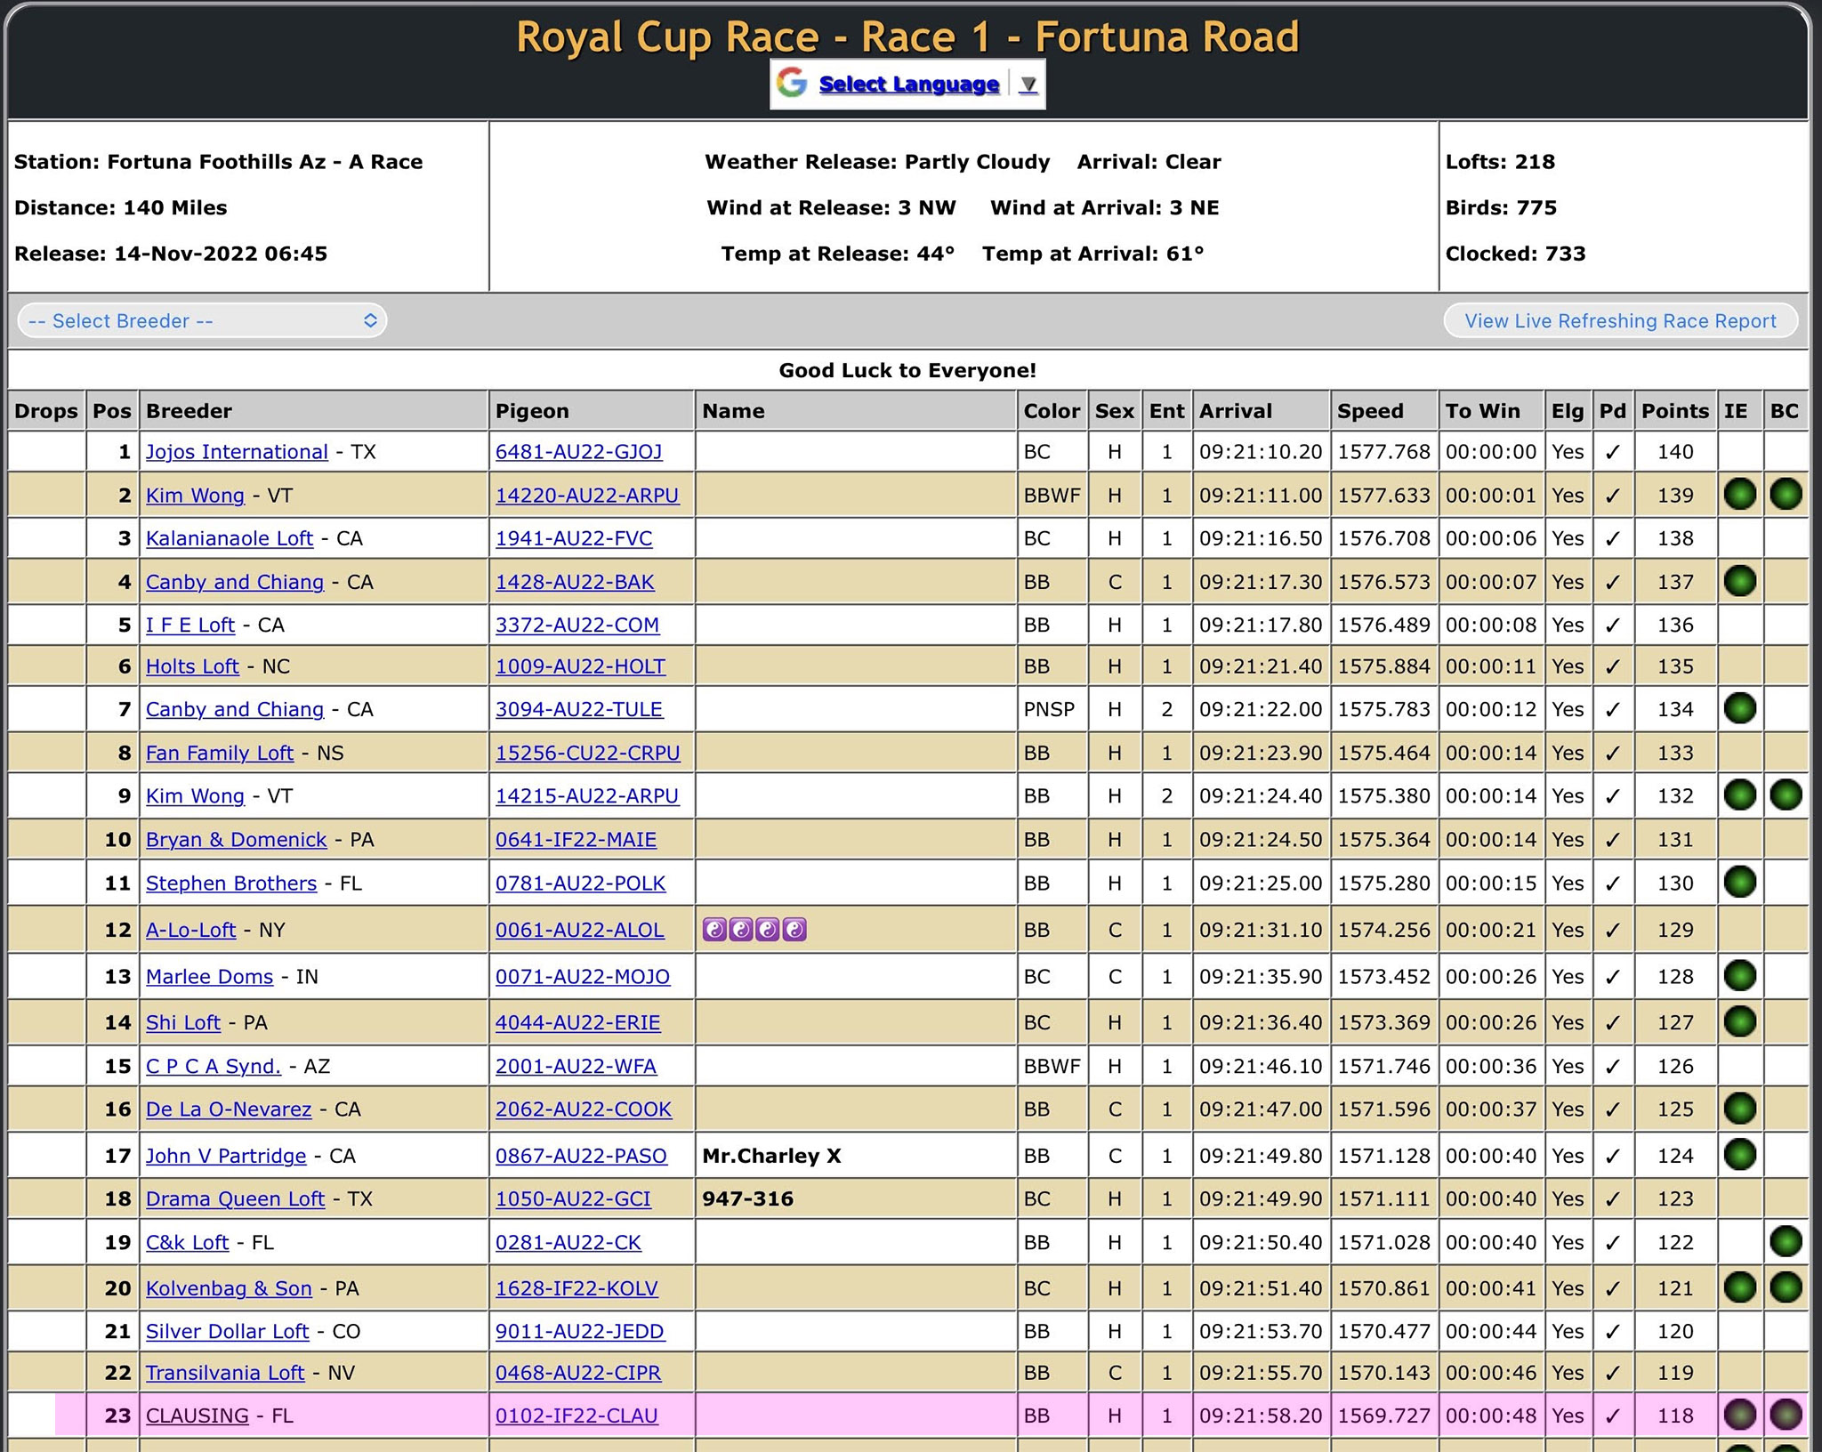Open pigeon 15256-CU22-CRPU link

tap(588, 753)
